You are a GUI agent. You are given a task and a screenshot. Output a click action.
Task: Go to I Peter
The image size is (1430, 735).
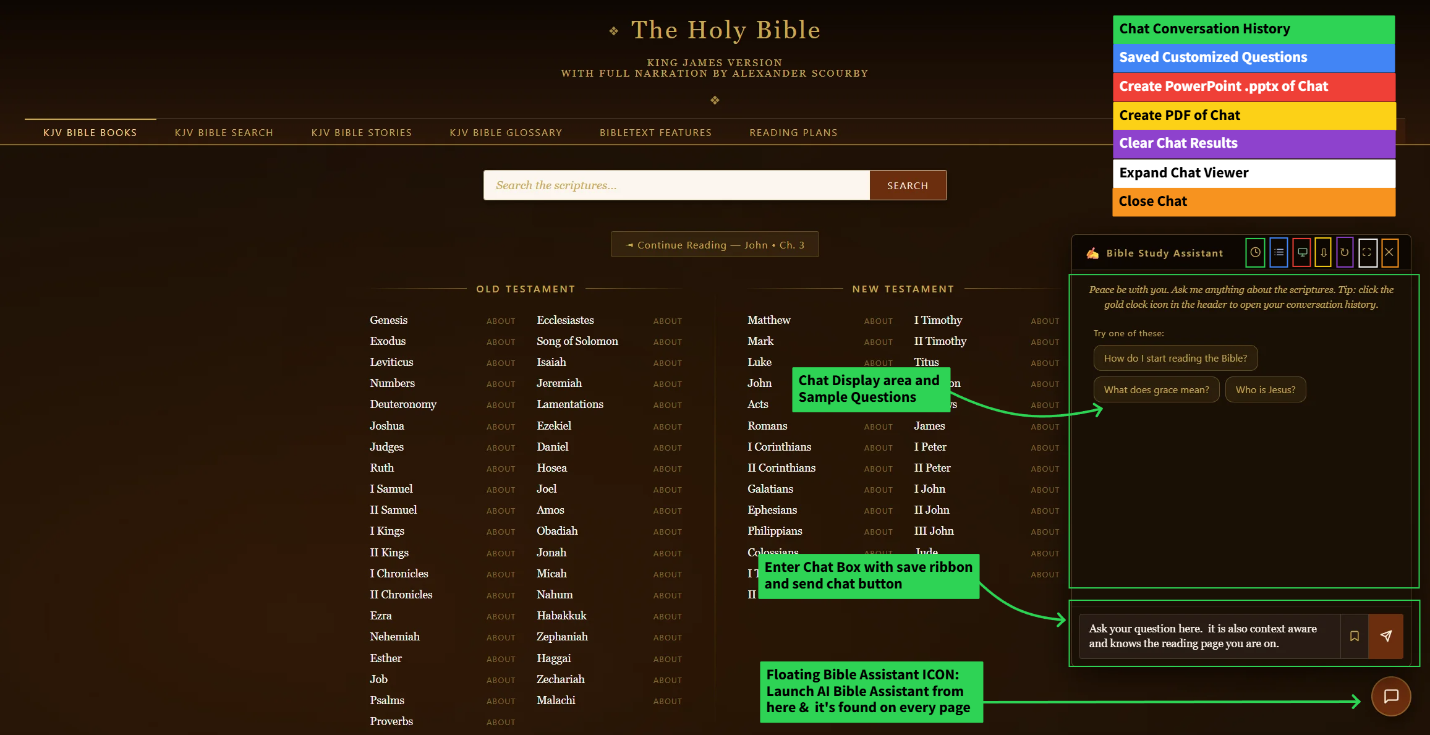point(930,447)
